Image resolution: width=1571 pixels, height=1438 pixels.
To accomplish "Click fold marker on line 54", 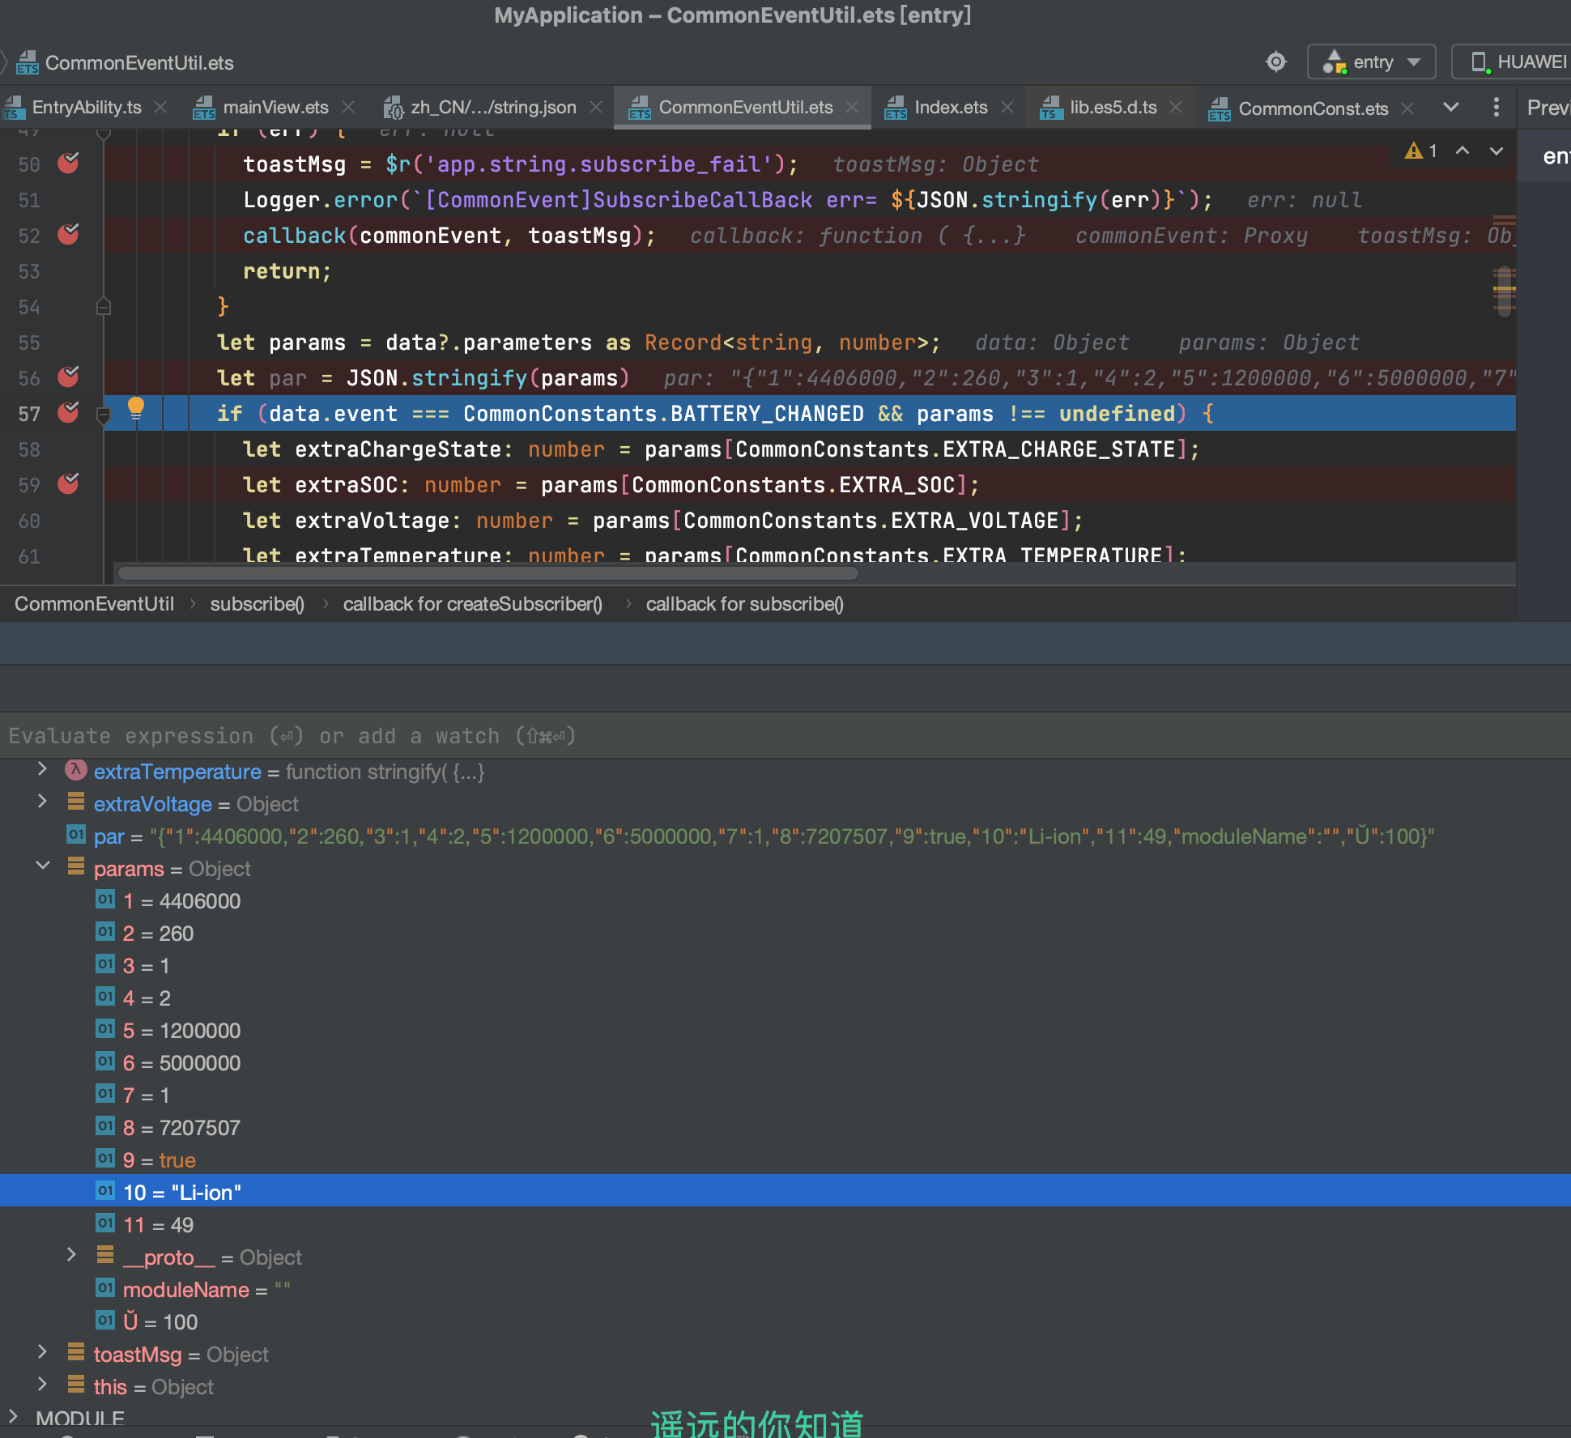I will 104,306.
